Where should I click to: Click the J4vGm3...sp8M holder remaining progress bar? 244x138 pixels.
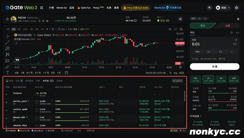pos(72,113)
